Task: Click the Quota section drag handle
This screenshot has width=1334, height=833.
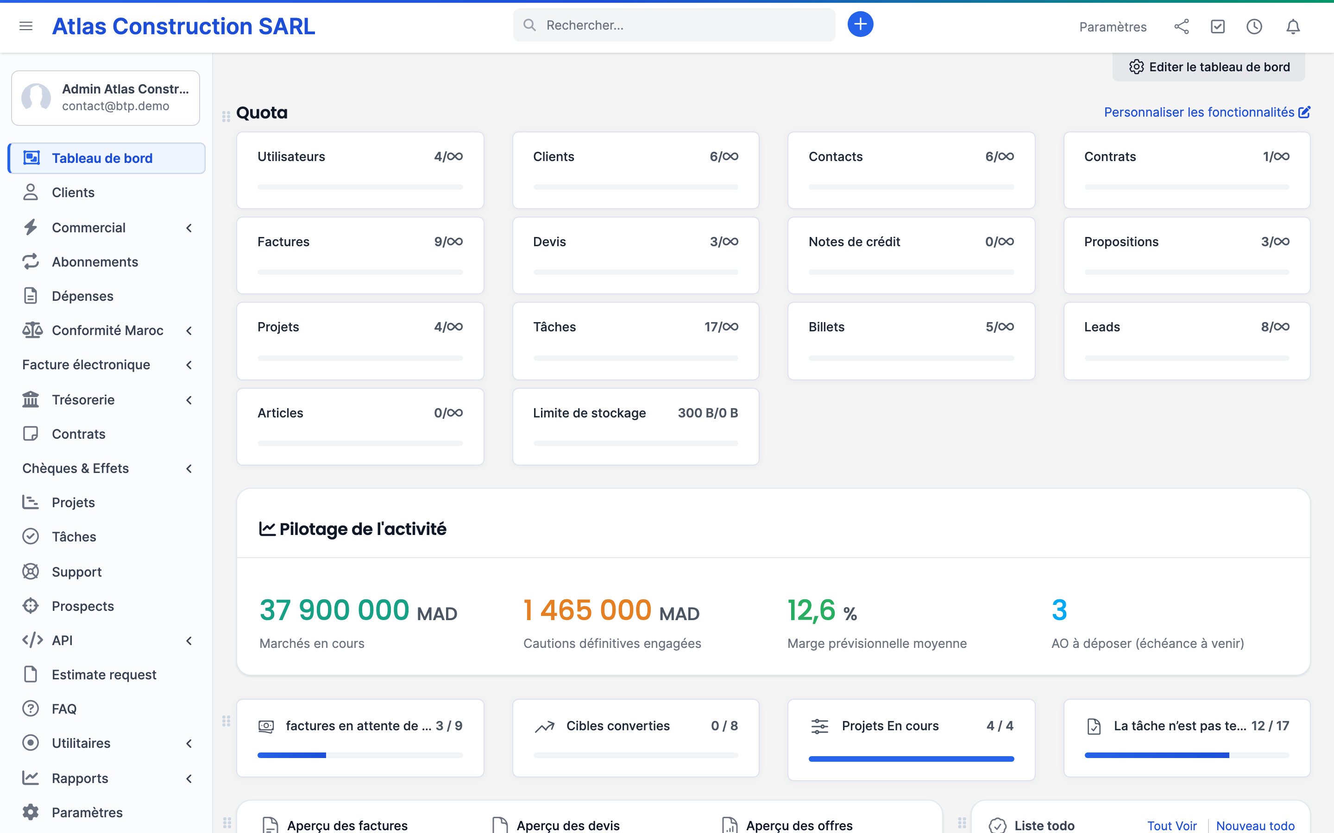Action: pos(226,116)
